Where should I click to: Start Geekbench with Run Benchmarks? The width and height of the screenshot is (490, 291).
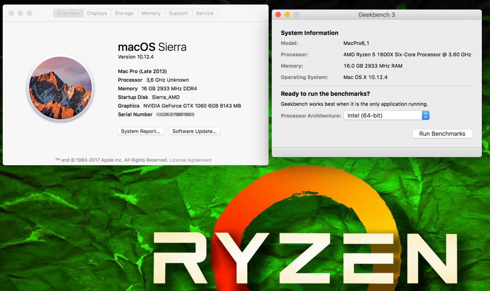click(x=442, y=134)
